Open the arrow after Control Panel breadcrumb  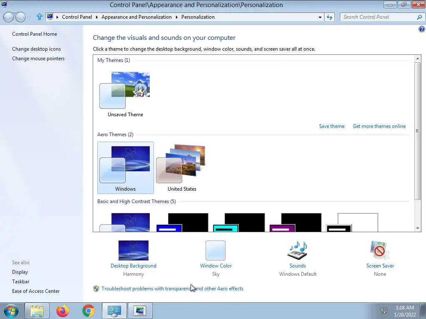click(97, 17)
